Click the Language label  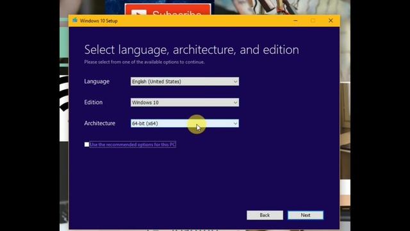pos(97,81)
